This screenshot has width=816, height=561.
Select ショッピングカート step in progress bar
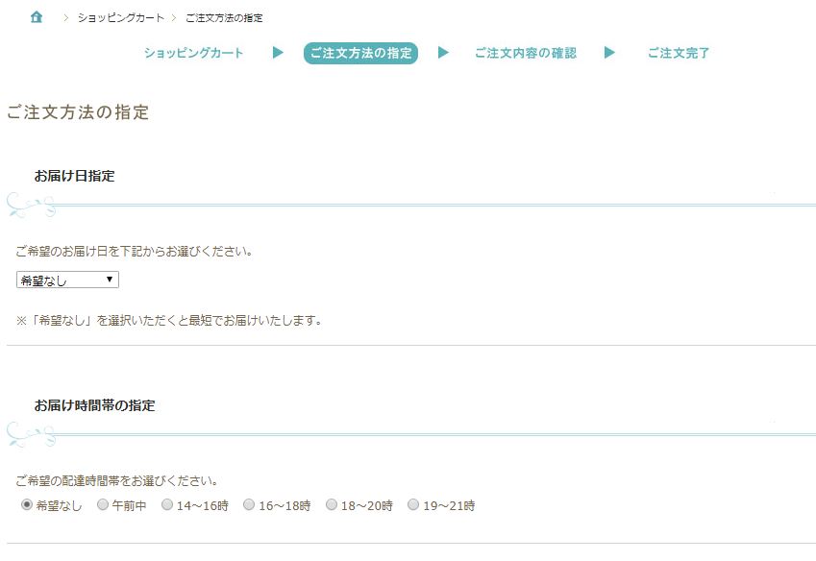(193, 53)
